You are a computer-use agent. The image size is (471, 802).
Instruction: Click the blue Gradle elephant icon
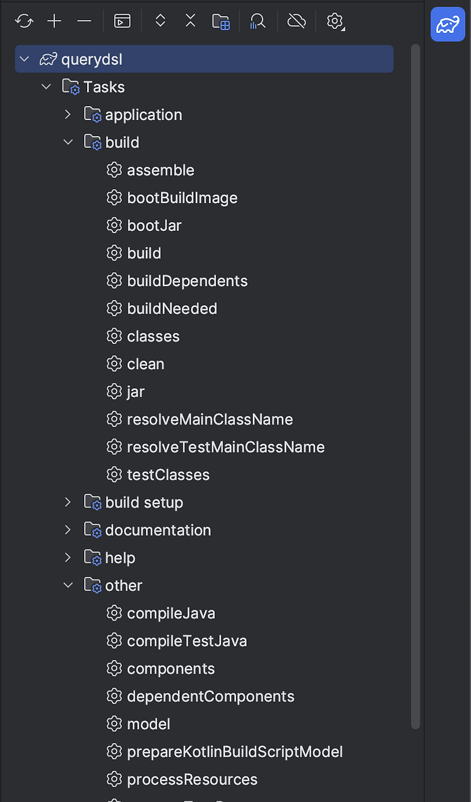pyautogui.click(x=447, y=24)
